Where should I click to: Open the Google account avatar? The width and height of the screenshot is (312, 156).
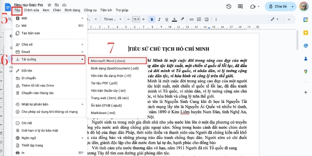pyautogui.click(x=304, y=6)
